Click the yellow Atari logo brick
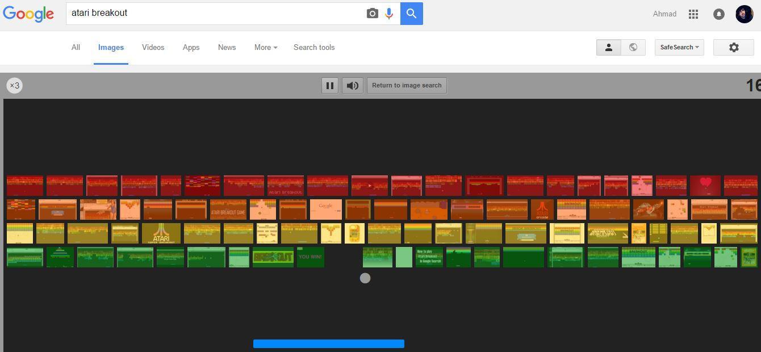 click(x=161, y=233)
